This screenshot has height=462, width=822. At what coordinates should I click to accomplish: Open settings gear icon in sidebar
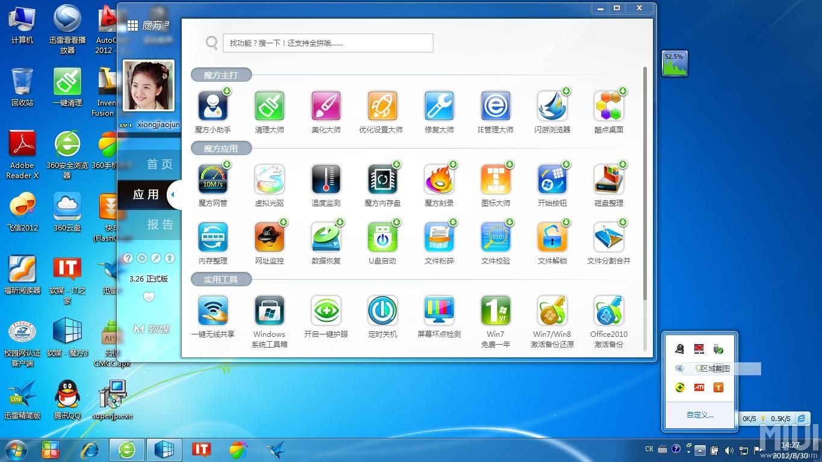(142, 258)
